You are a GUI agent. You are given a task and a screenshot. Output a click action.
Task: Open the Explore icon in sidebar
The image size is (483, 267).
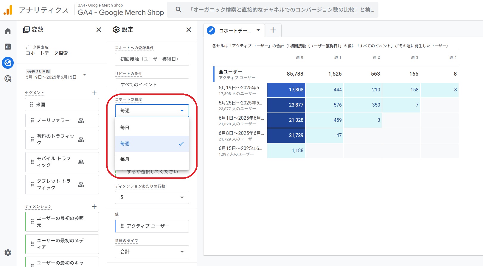(x=8, y=63)
